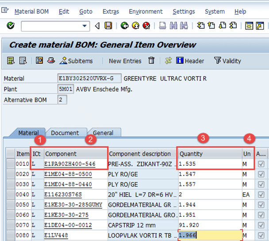Open the Extras menu

pos(111,11)
